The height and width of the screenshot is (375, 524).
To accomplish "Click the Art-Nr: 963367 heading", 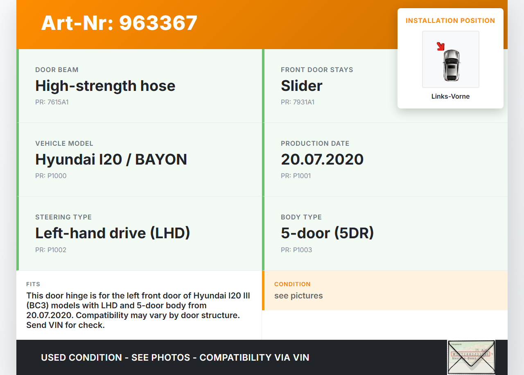I will (119, 23).
